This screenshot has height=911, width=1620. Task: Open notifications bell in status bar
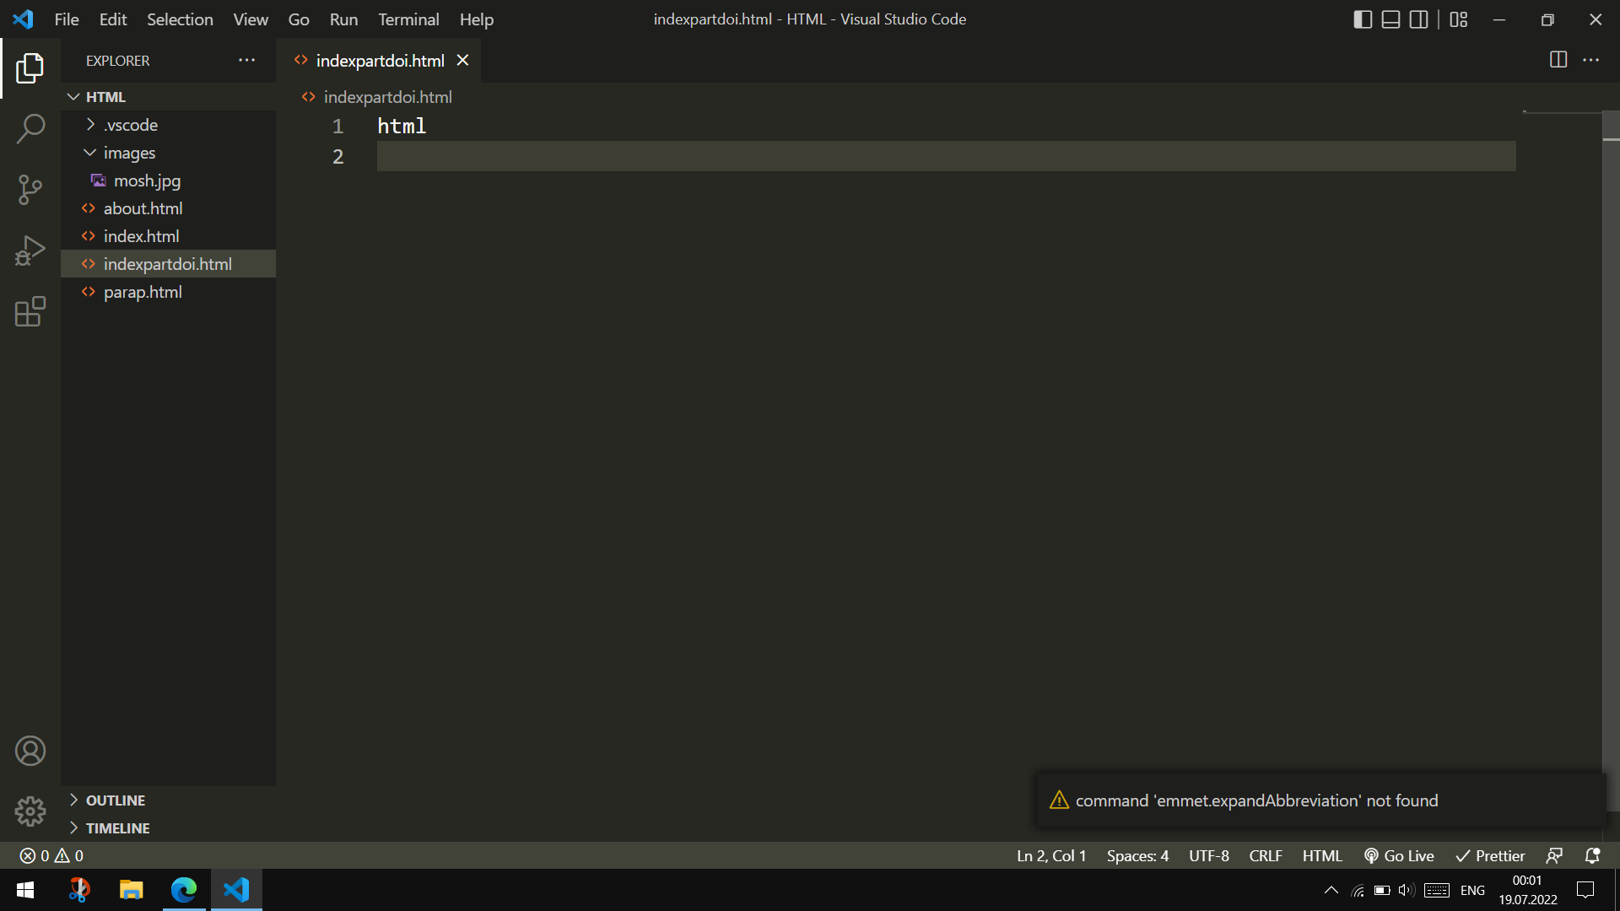coord(1594,855)
